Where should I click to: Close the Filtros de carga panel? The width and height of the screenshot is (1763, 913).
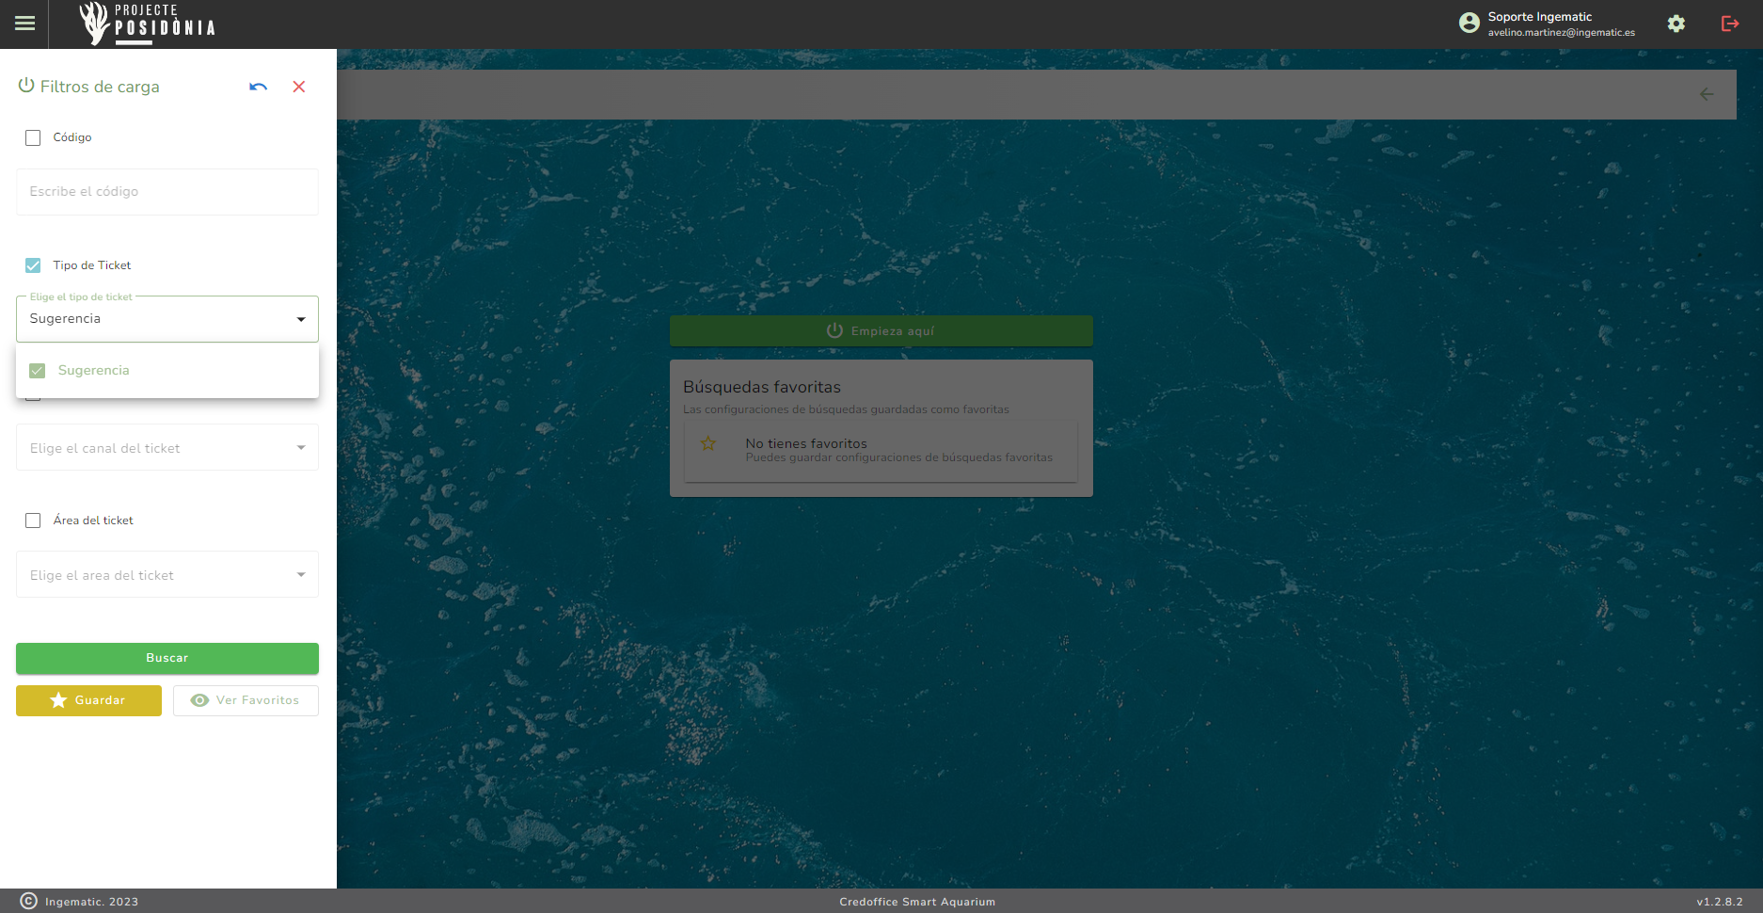(x=299, y=87)
